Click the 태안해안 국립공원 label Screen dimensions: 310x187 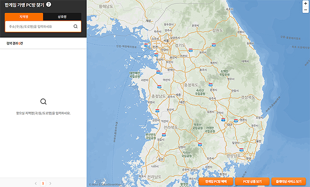click(135, 74)
